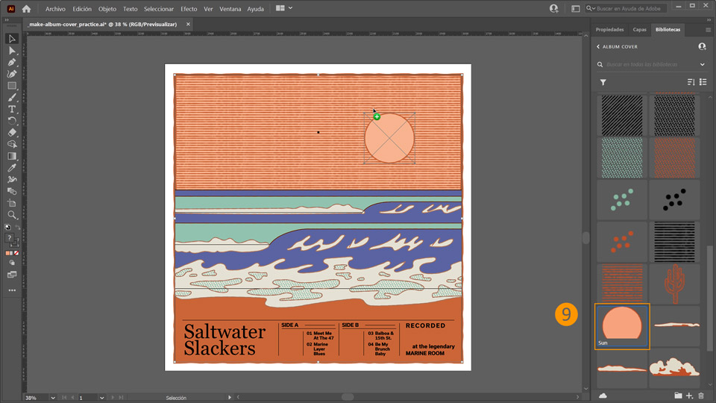Select the cactus library graphic

674,284
